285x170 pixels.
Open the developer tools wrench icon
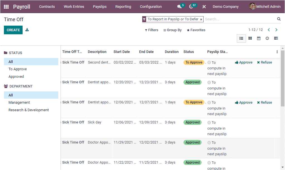coord(204,6)
